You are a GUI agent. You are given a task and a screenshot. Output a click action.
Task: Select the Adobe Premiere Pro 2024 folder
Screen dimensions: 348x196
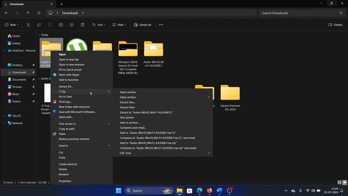coord(230,97)
